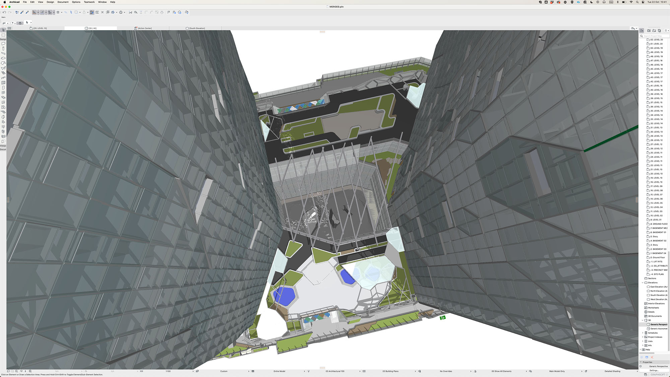Switch to the [20. LEVEL 10] tab
This screenshot has width=670, height=377.
click(x=39, y=28)
